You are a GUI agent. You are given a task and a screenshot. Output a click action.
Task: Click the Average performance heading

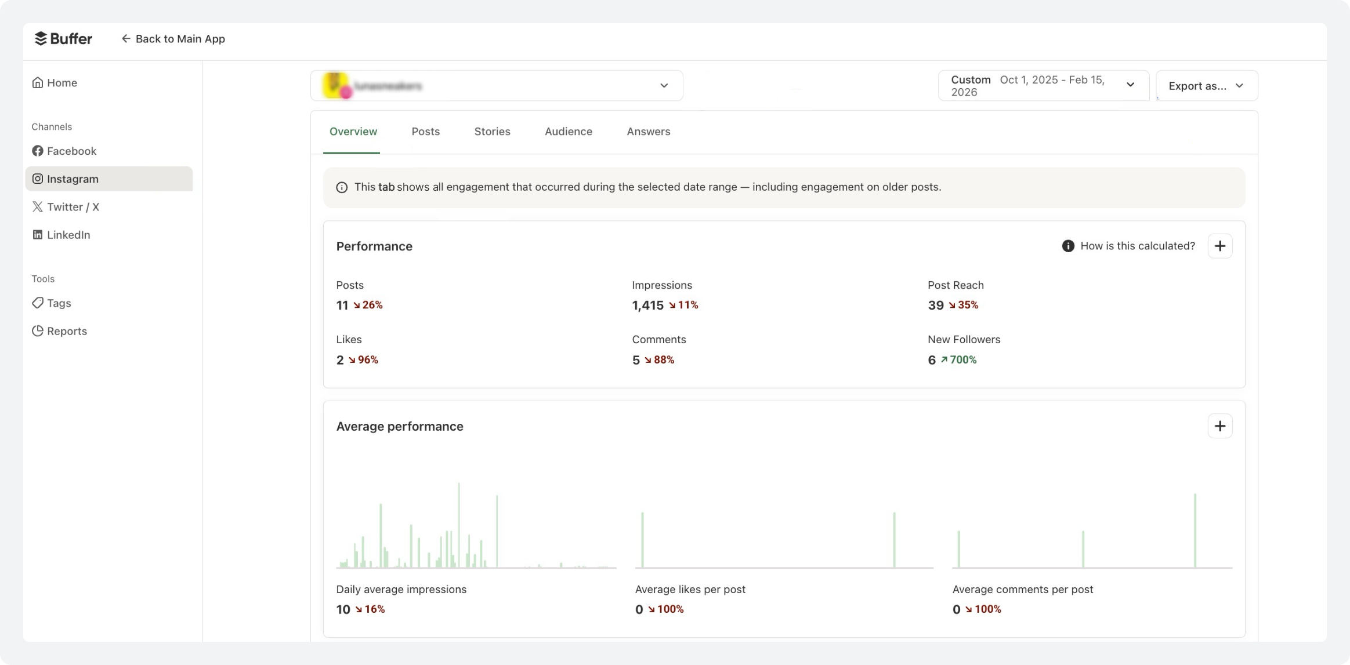click(400, 427)
